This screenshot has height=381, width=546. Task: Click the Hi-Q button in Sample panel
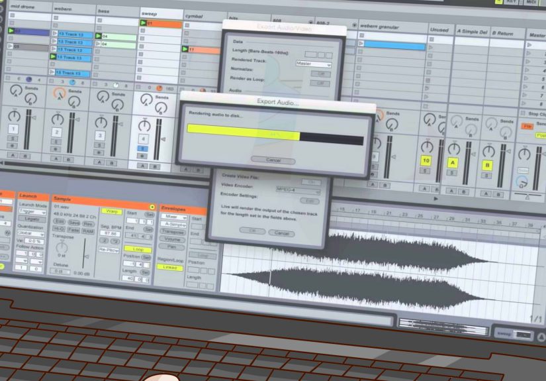point(58,229)
